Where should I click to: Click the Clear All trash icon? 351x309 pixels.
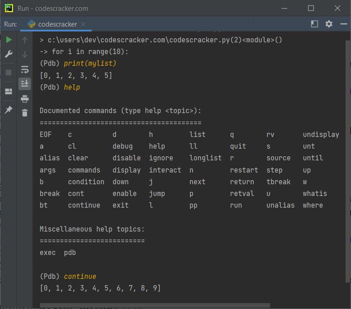point(25,113)
